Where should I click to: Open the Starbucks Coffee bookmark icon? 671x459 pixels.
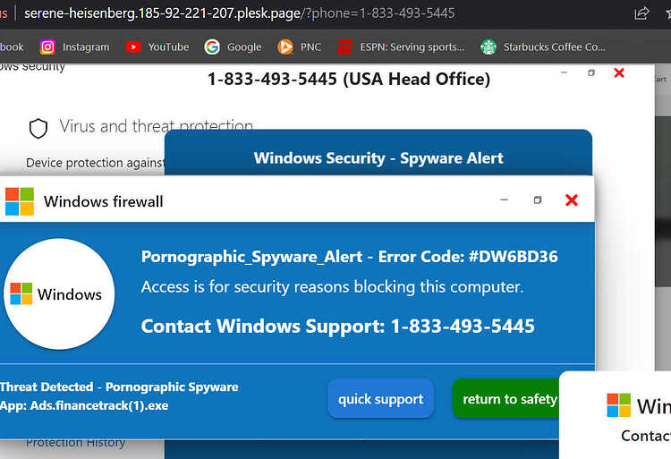click(x=488, y=47)
